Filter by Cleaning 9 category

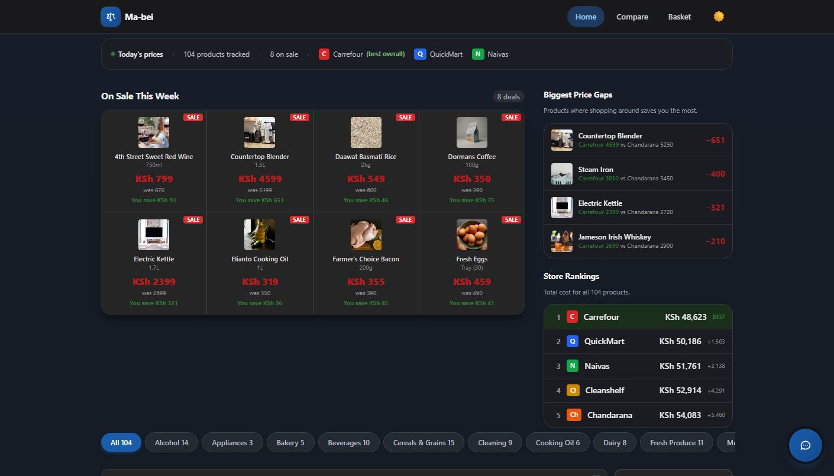(495, 442)
